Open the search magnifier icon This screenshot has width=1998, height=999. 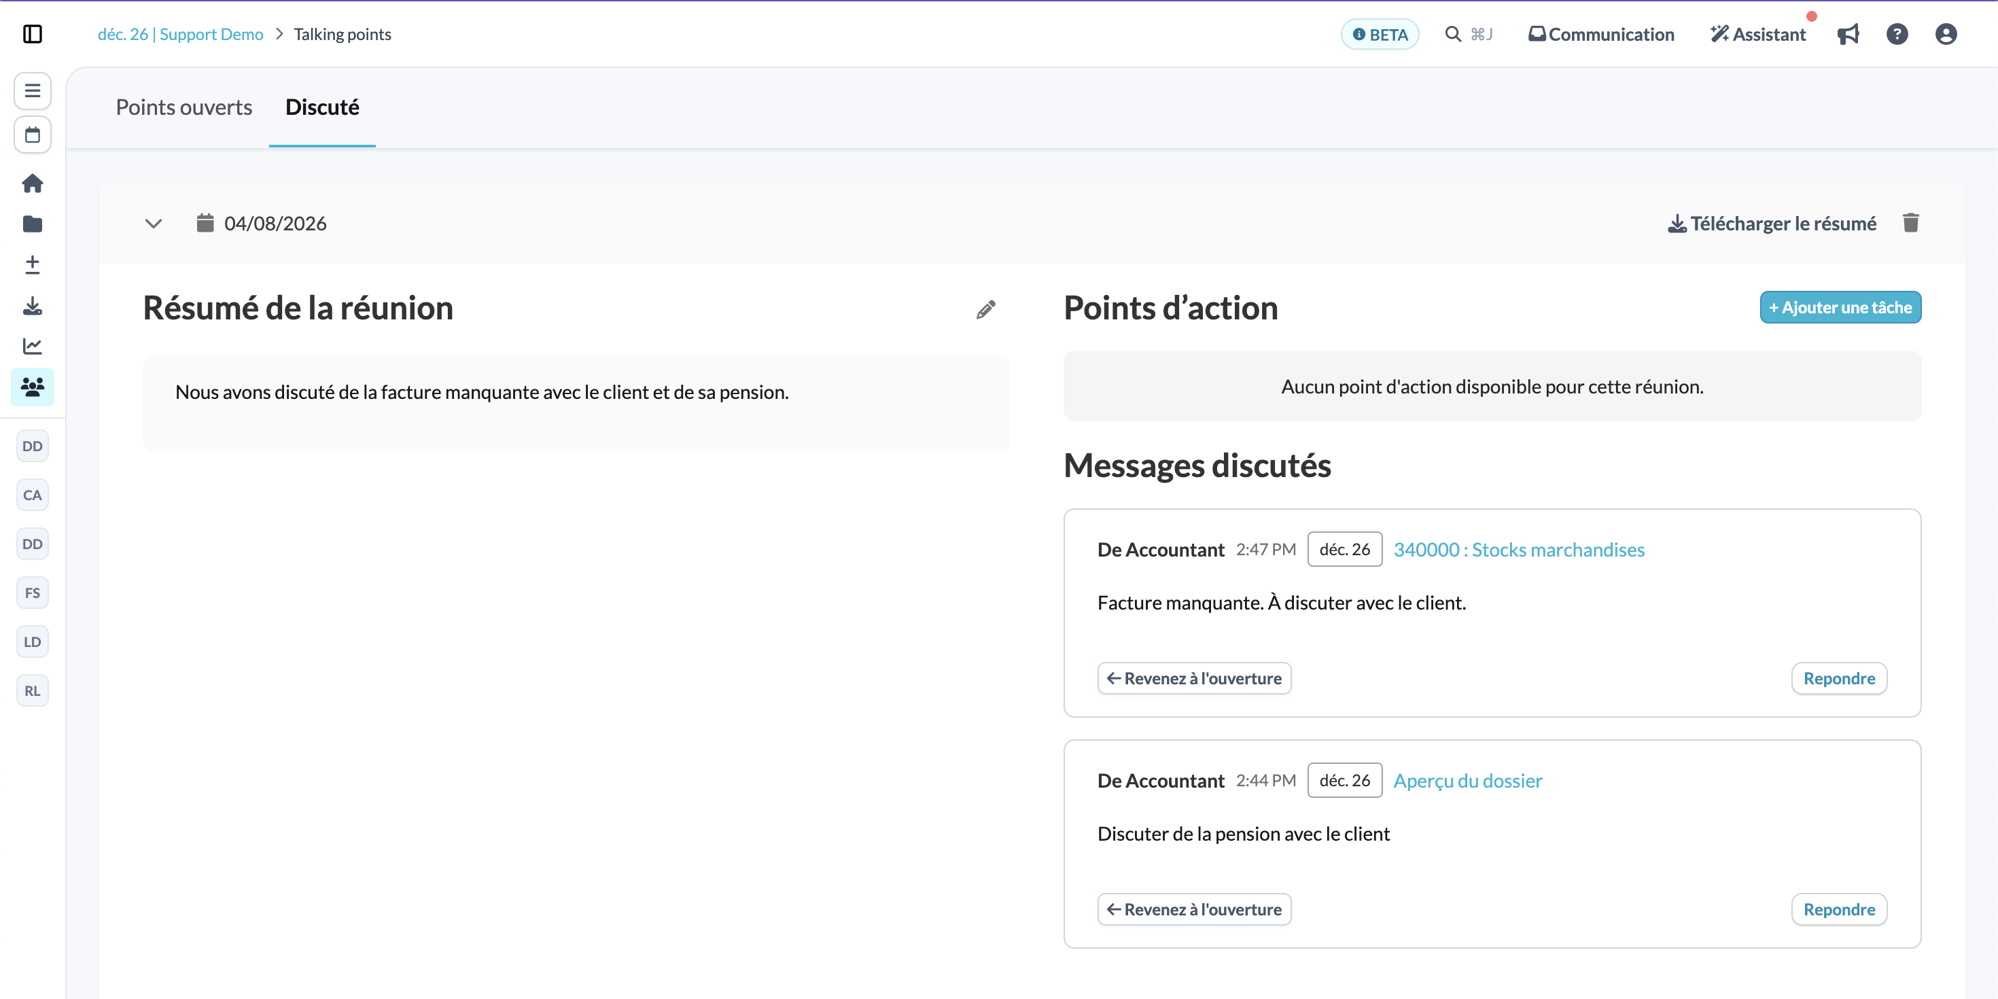click(x=1453, y=34)
